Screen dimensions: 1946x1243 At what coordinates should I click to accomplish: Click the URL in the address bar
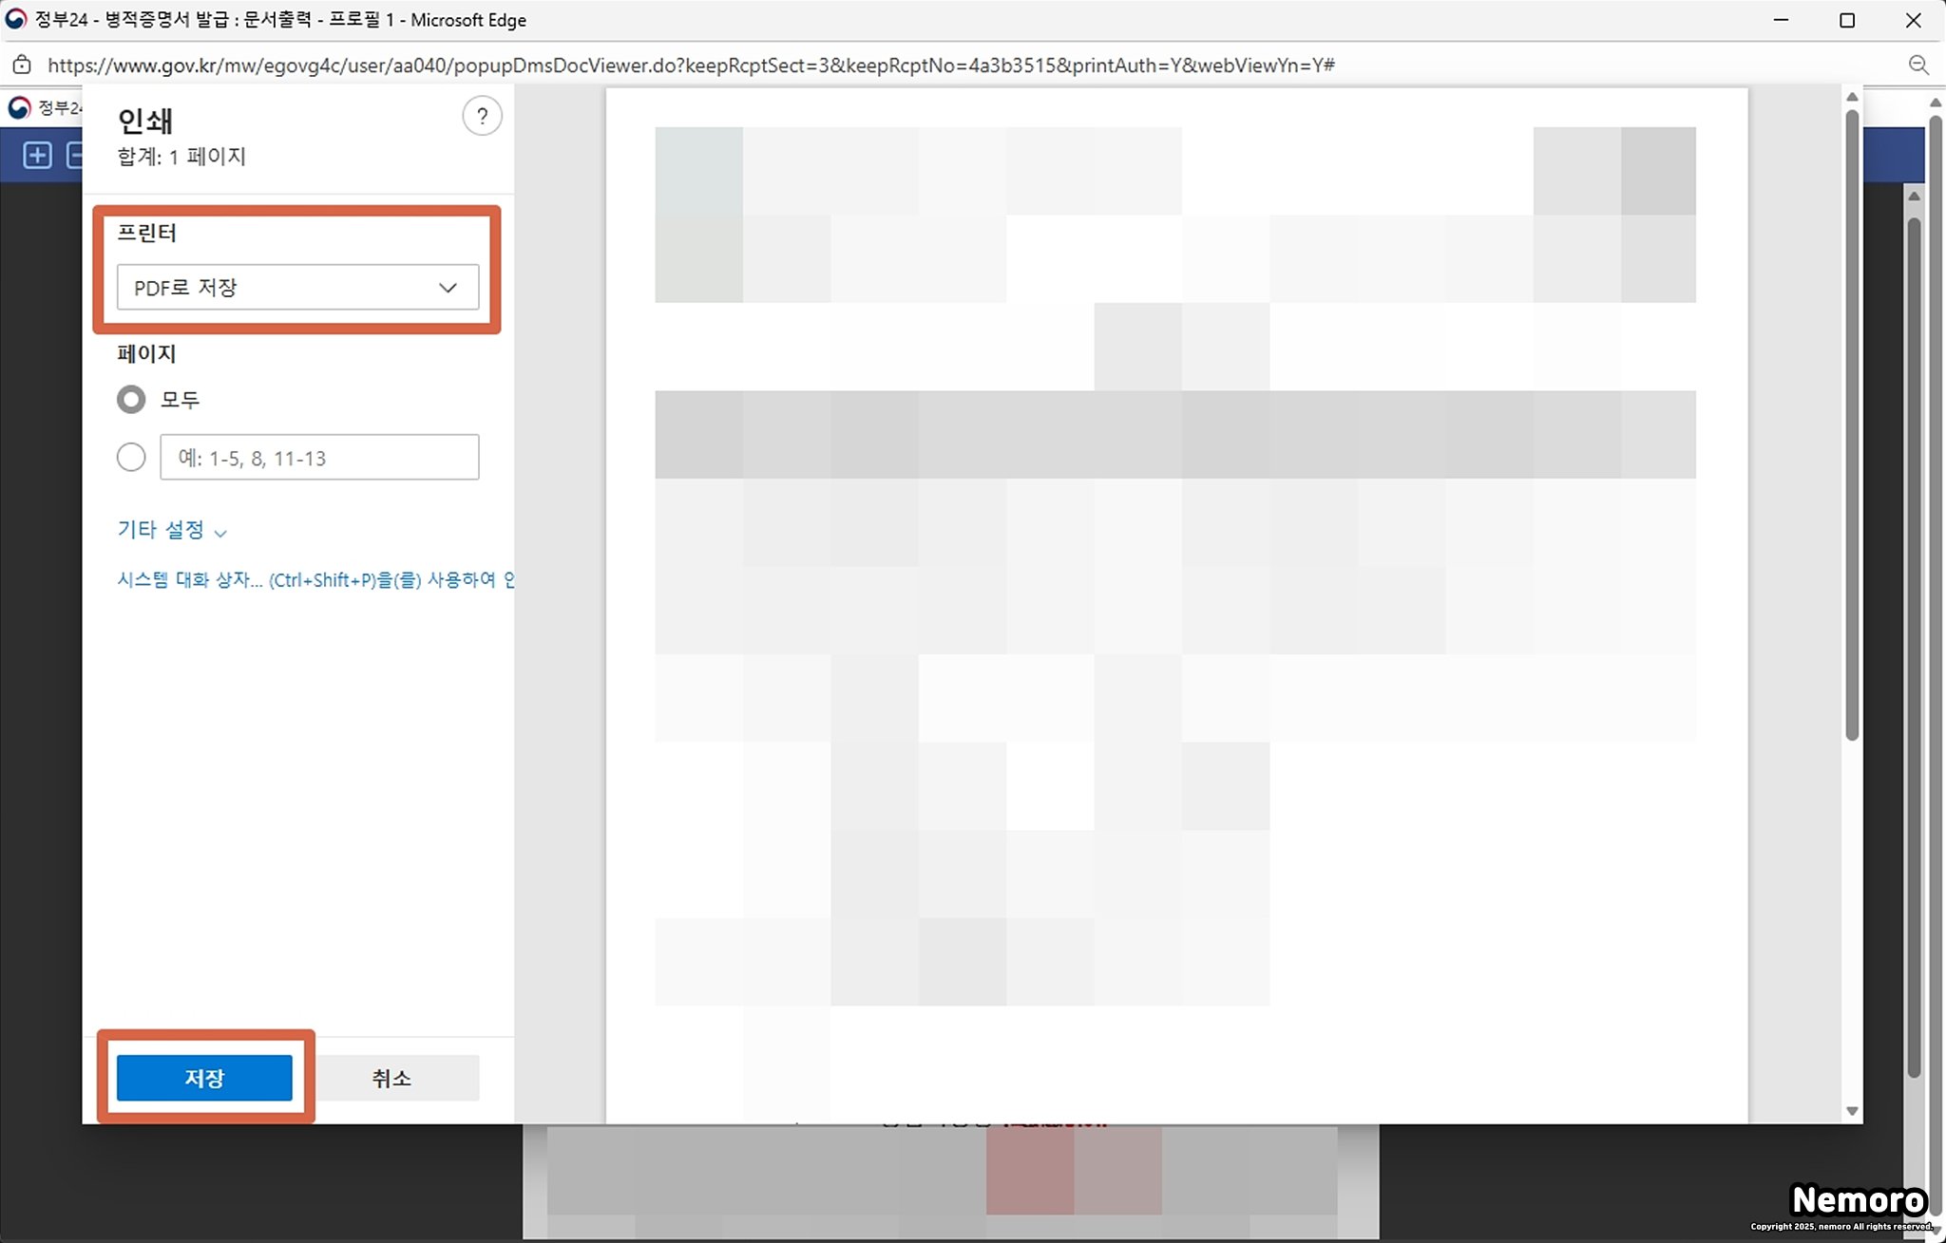(x=691, y=65)
